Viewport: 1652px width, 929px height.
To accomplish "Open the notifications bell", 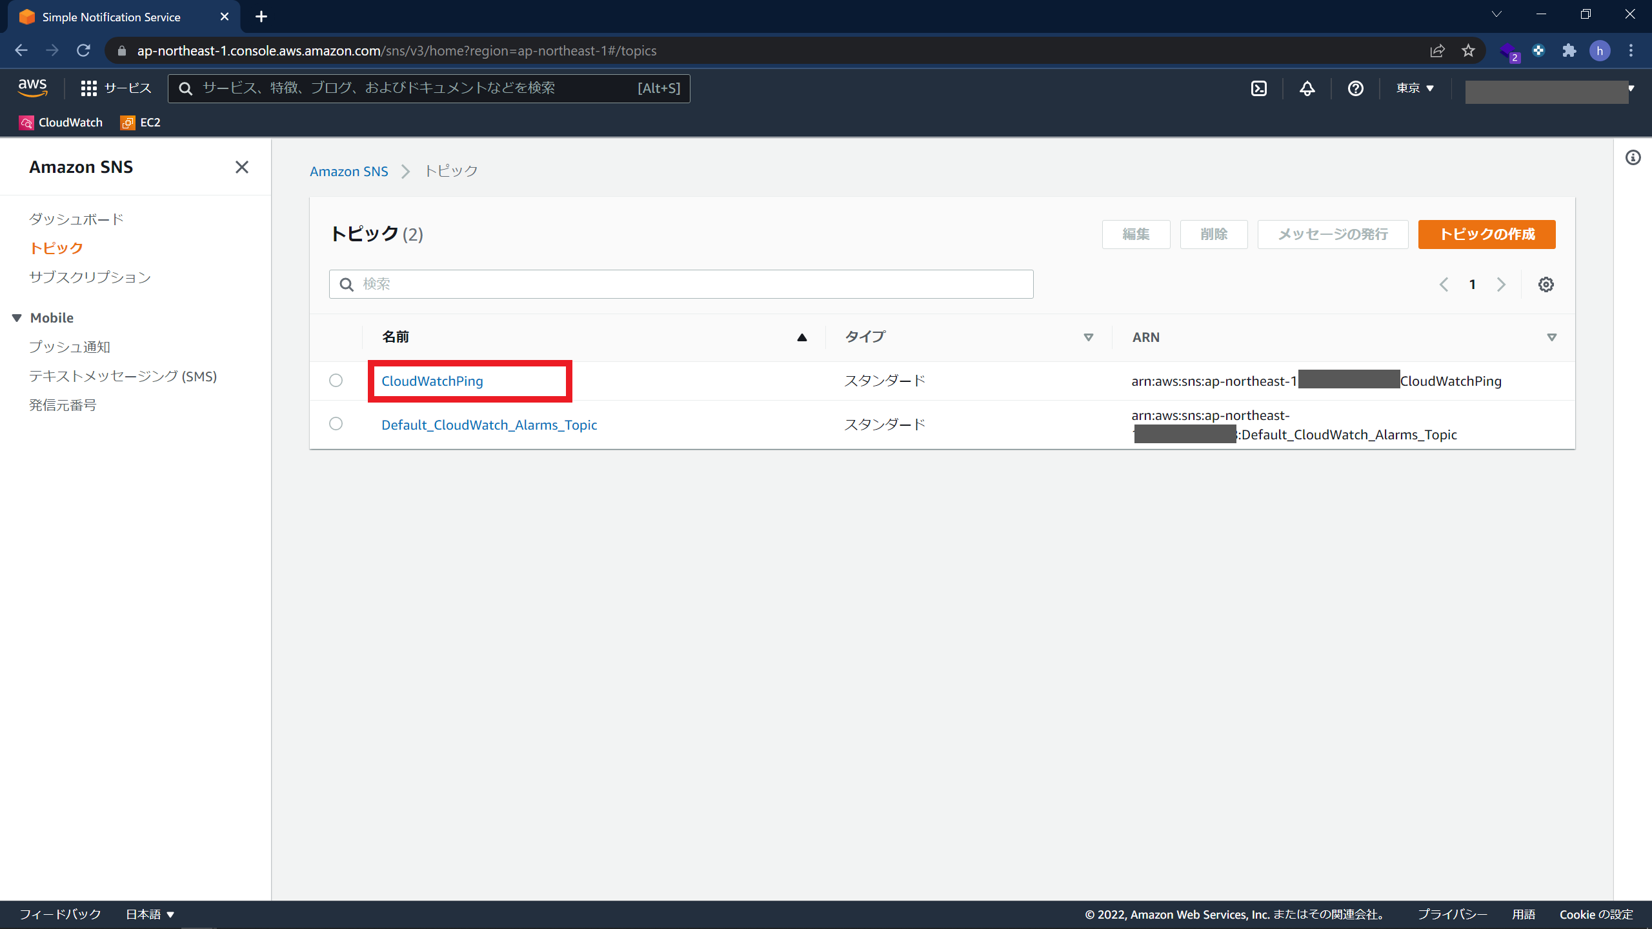I will (1307, 88).
